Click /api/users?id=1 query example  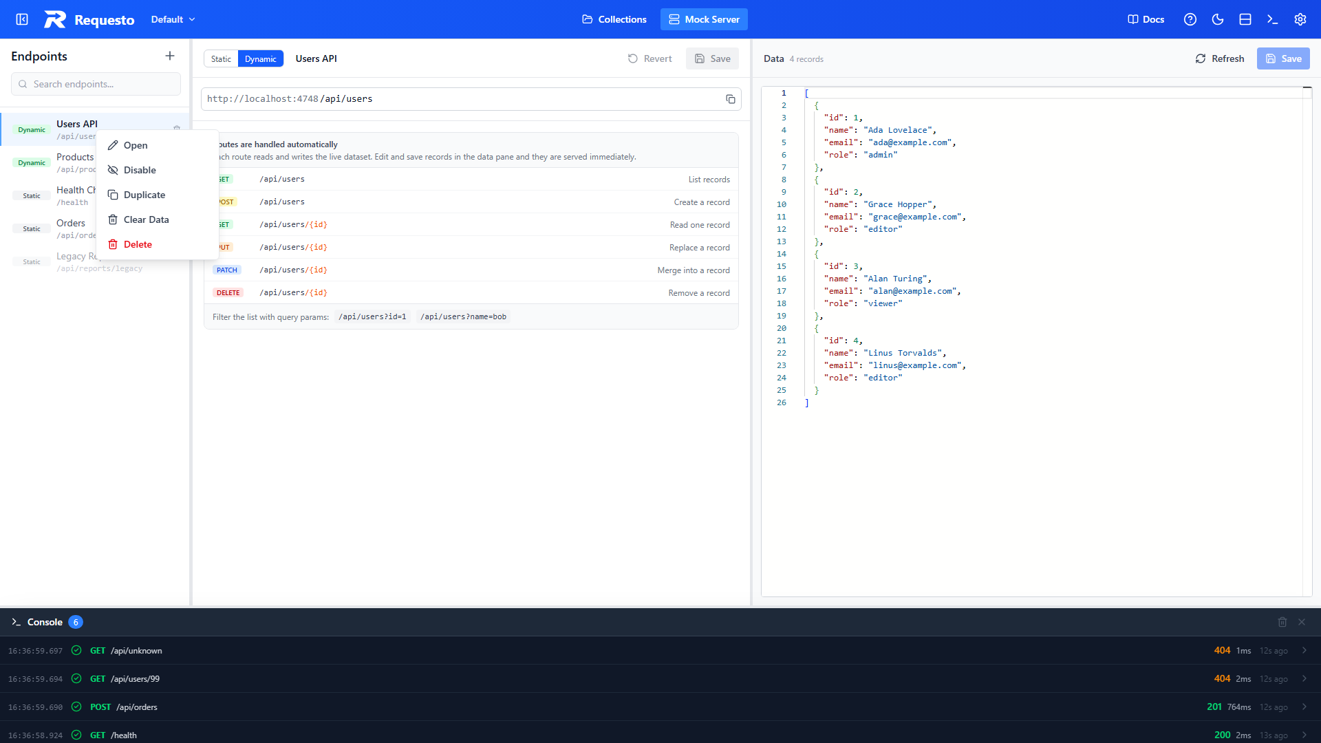(x=372, y=316)
